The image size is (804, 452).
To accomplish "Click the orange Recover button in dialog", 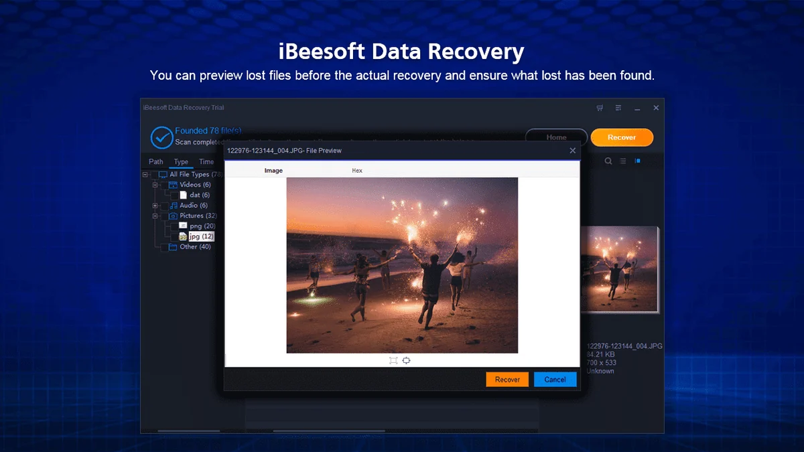I will pyautogui.click(x=507, y=380).
